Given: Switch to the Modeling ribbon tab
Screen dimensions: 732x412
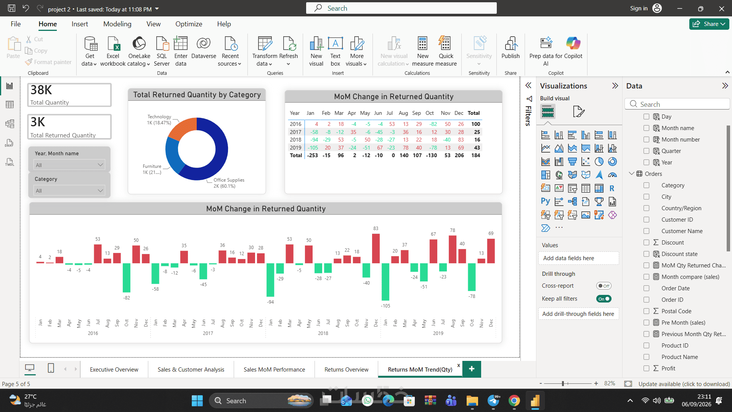Looking at the screenshot, I should (x=117, y=24).
